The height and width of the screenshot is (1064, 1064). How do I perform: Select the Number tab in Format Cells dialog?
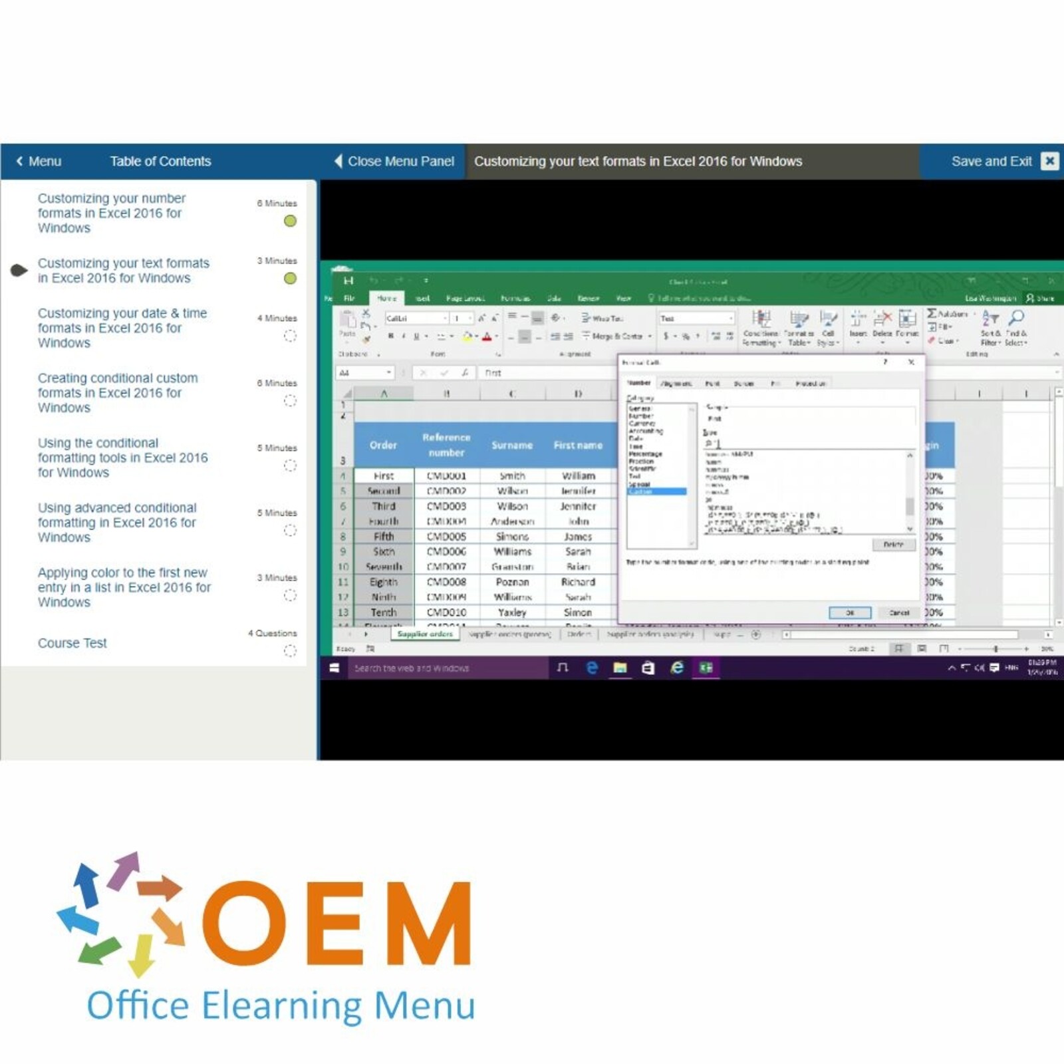point(639,383)
